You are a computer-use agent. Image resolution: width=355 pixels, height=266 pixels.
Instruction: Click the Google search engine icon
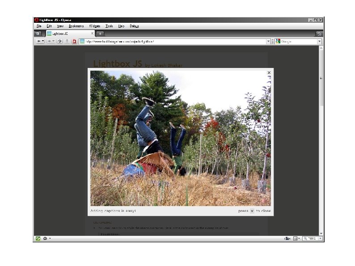coord(278,41)
